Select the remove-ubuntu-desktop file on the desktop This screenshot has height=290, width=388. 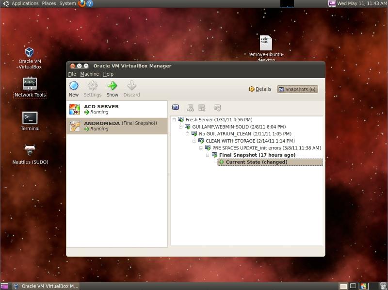pos(266,48)
